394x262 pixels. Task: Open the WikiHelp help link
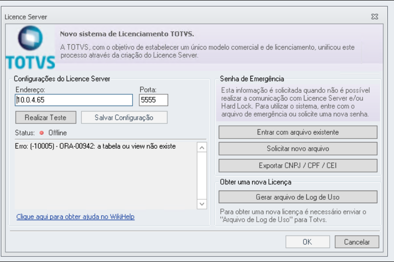pyautogui.click(x=75, y=217)
